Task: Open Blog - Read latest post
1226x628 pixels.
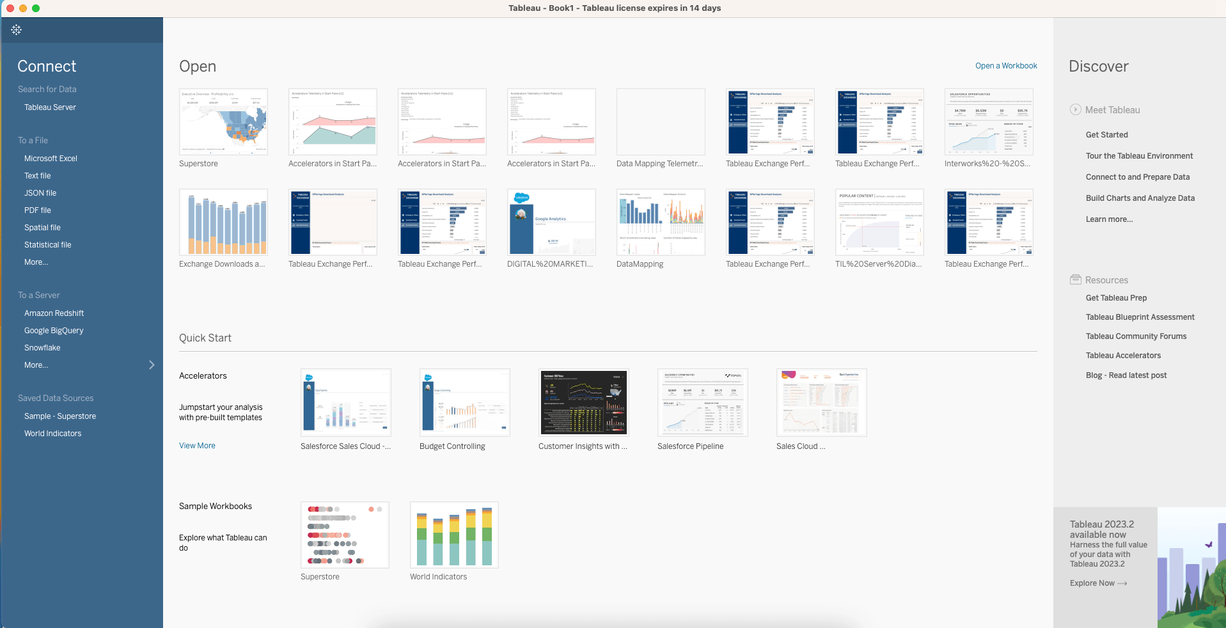Action: (x=1126, y=375)
